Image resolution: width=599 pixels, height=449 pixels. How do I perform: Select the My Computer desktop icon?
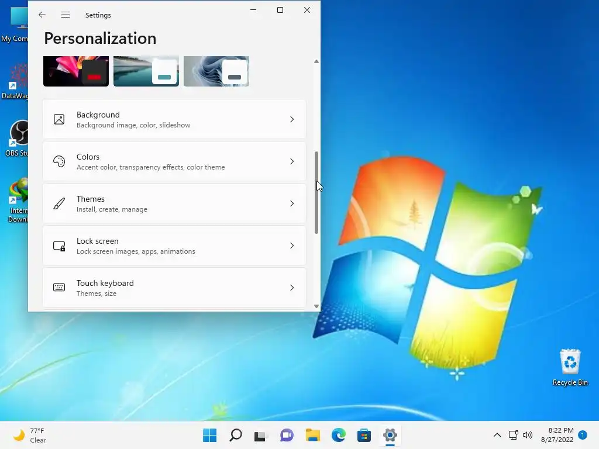click(x=15, y=25)
